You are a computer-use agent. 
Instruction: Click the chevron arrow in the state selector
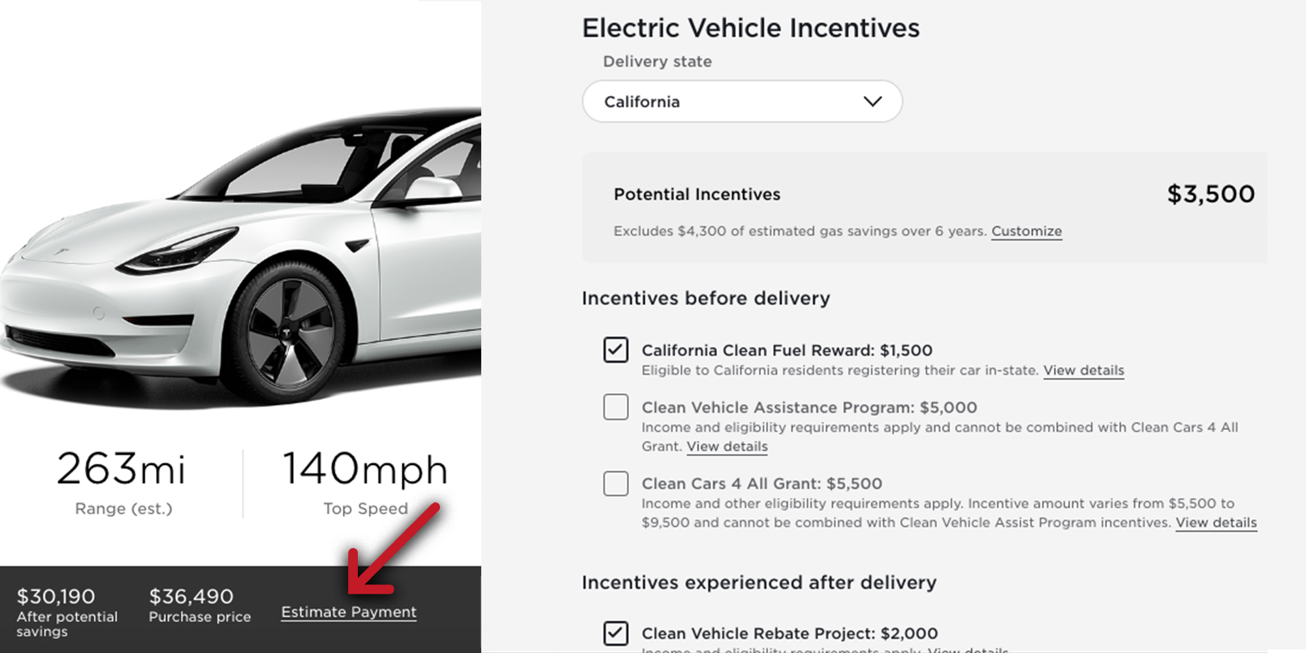[872, 102]
